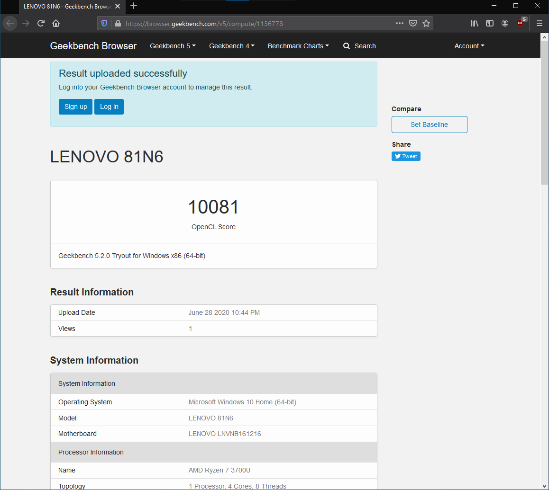549x490 pixels.
Task: Open the uBlock Origin extension icon
Action: (x=521, y=23)
